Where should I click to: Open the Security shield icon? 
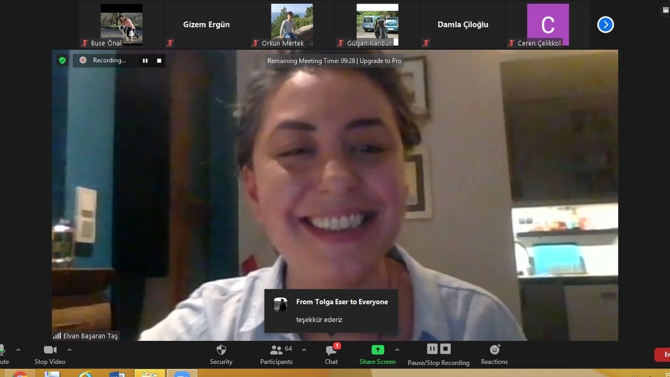click(x=221, y=350)
